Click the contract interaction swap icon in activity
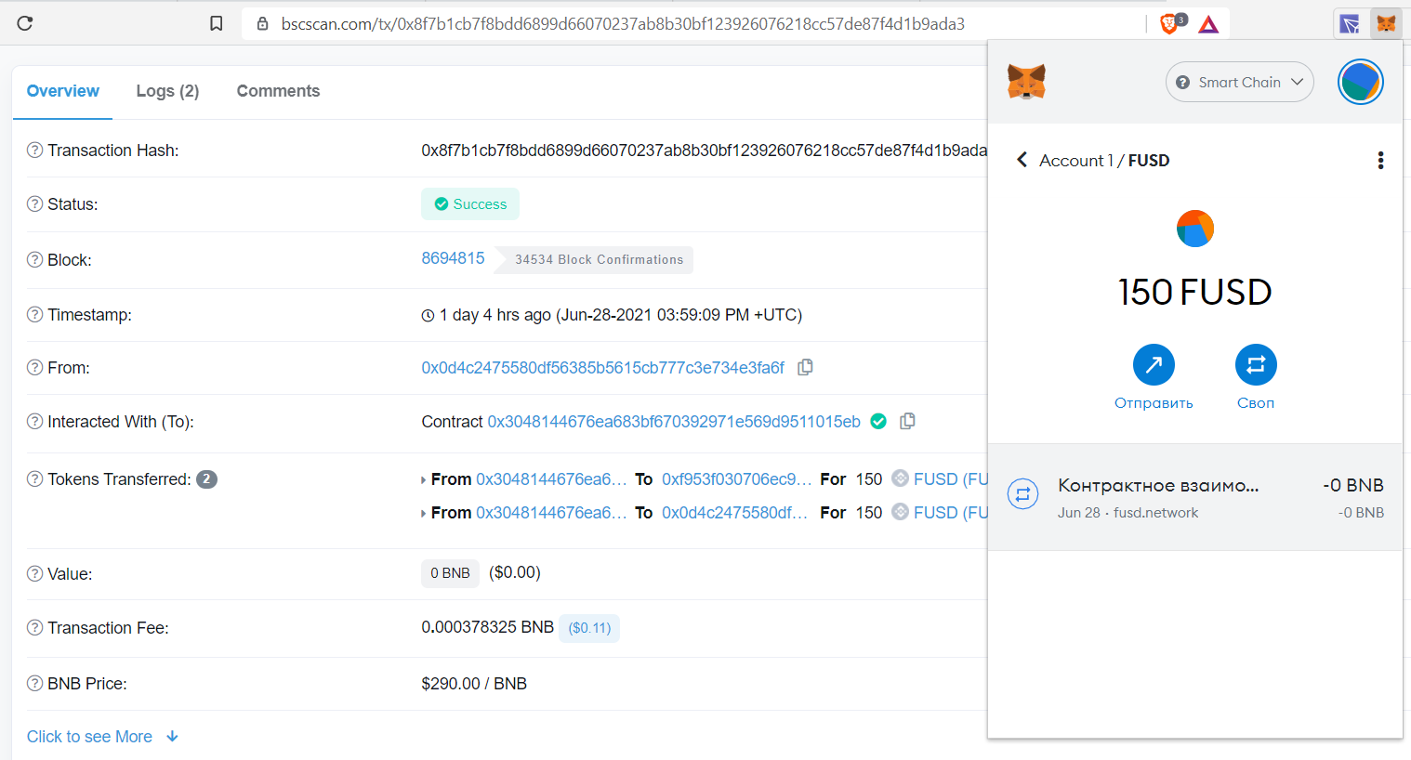 [1022, 494]
